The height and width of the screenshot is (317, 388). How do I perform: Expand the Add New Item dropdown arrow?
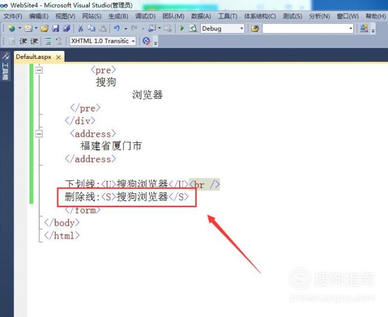[36, 29]
